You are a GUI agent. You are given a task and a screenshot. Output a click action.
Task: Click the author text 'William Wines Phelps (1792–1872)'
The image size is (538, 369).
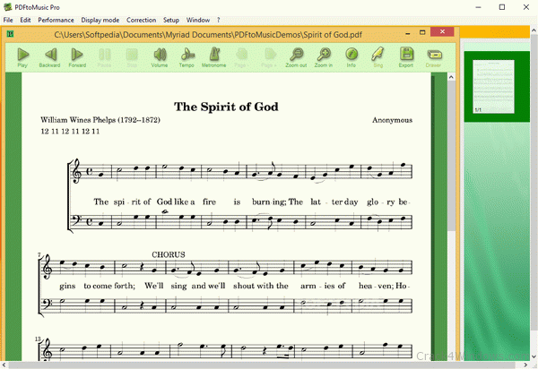click(100, 120)
